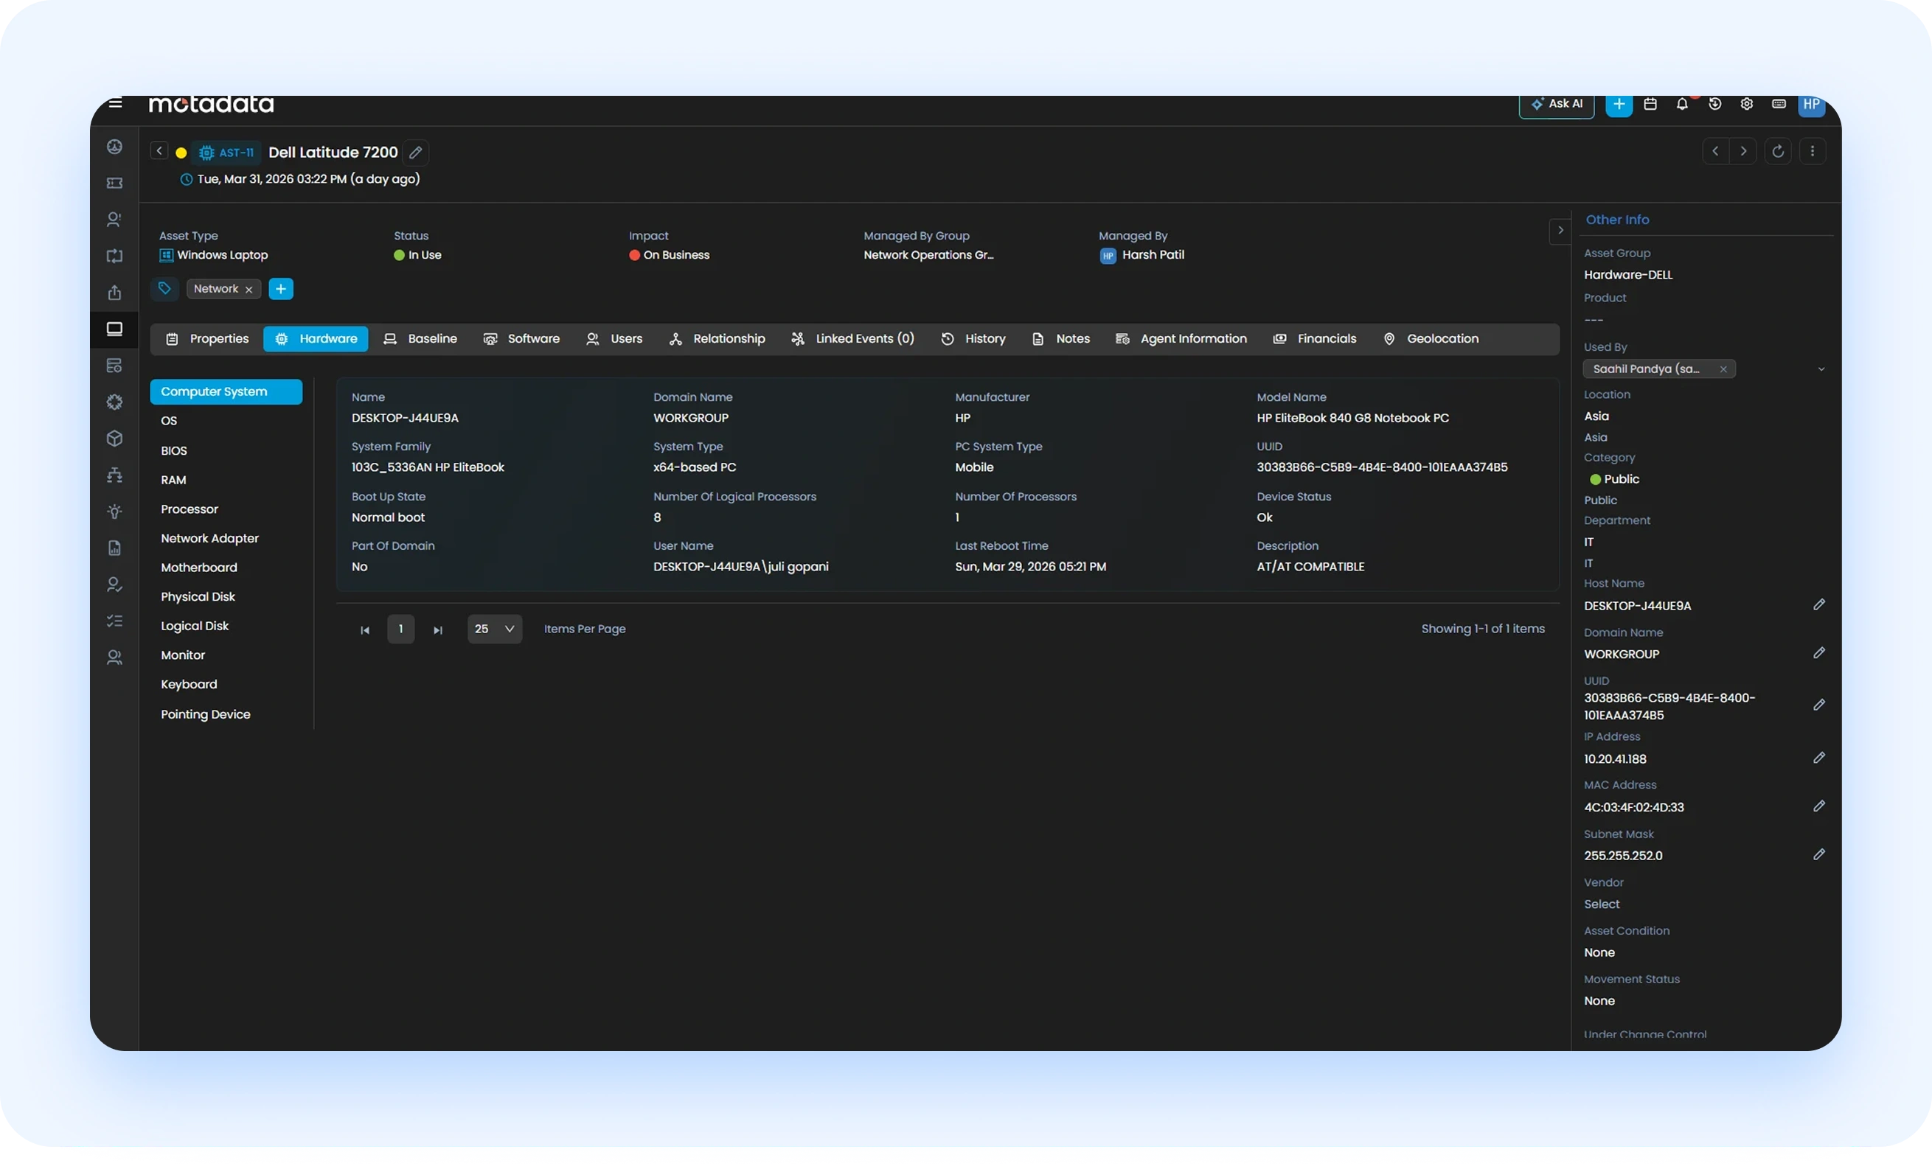Open the hamburger menu beside the Motadata logo
Viewport: 1932px width, 1169px height.
coord(115,103)
